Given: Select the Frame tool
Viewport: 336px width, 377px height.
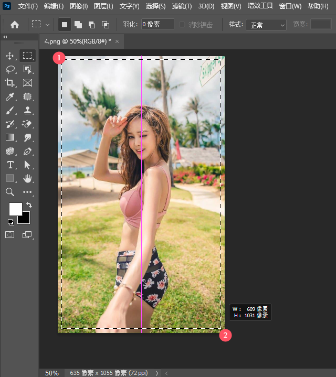Looking at the screenshot, I should tap(27, 83).
